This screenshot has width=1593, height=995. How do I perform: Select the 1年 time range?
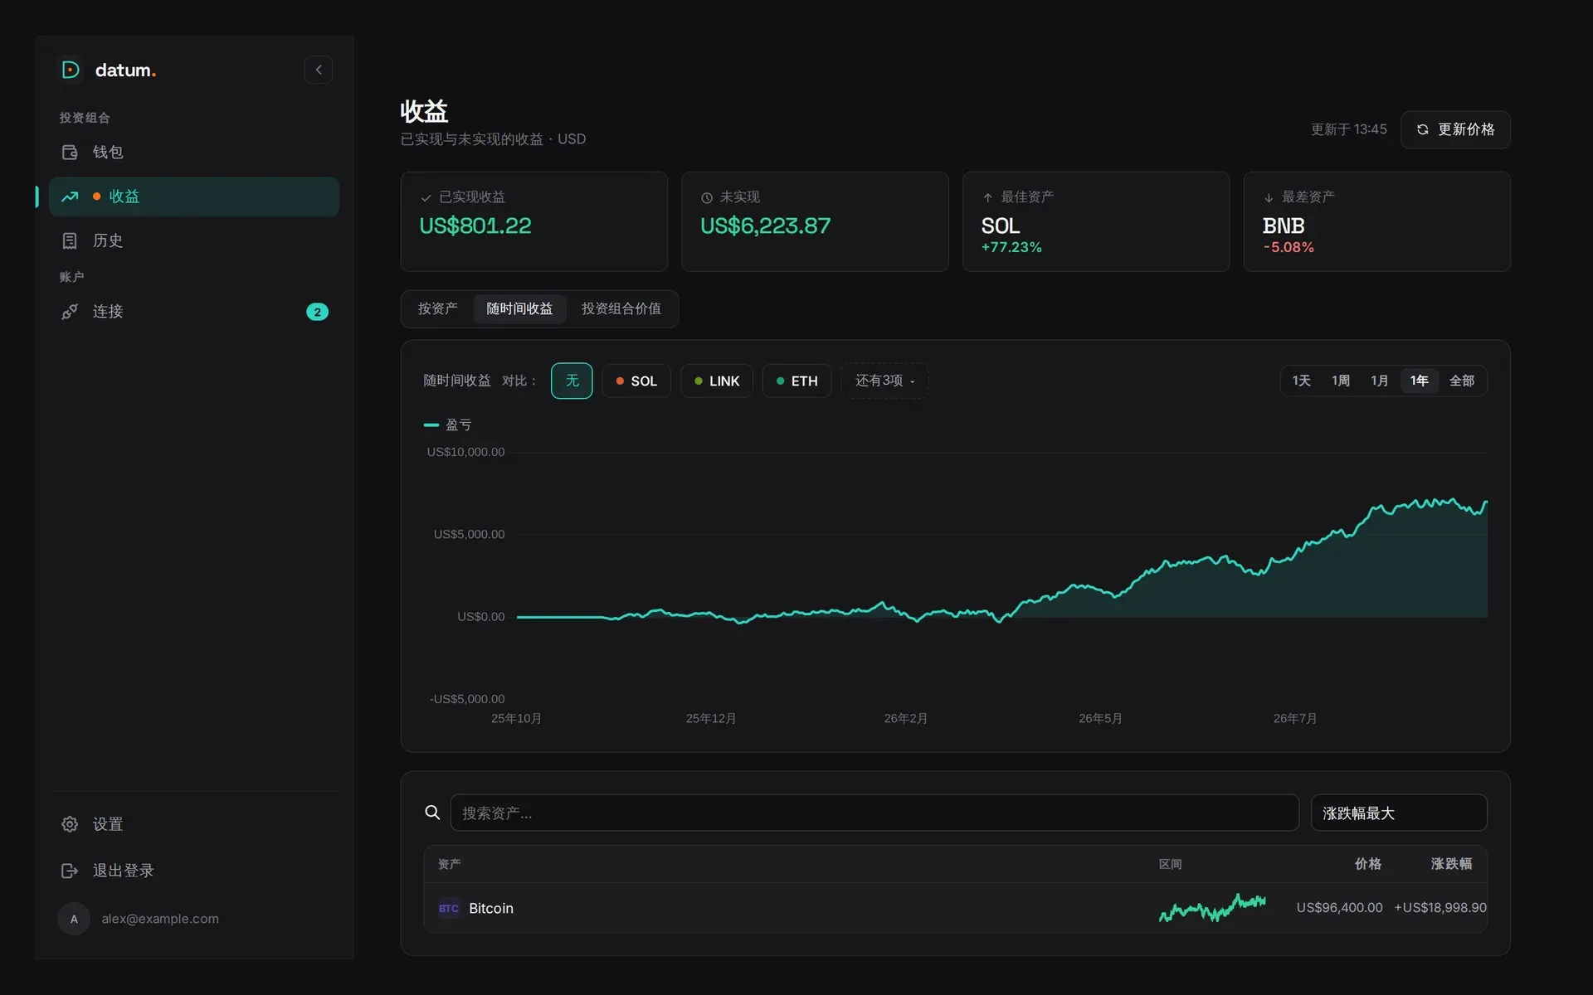[x=1419, y=381]
